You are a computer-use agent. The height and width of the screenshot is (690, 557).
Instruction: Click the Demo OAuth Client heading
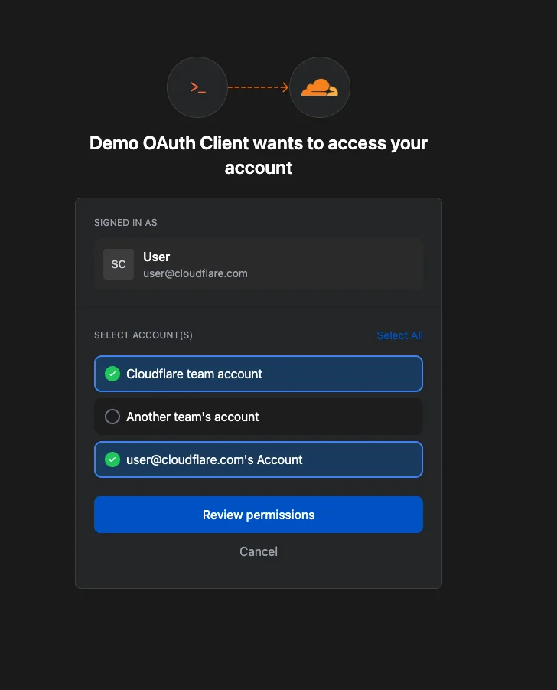click(259, 155)
